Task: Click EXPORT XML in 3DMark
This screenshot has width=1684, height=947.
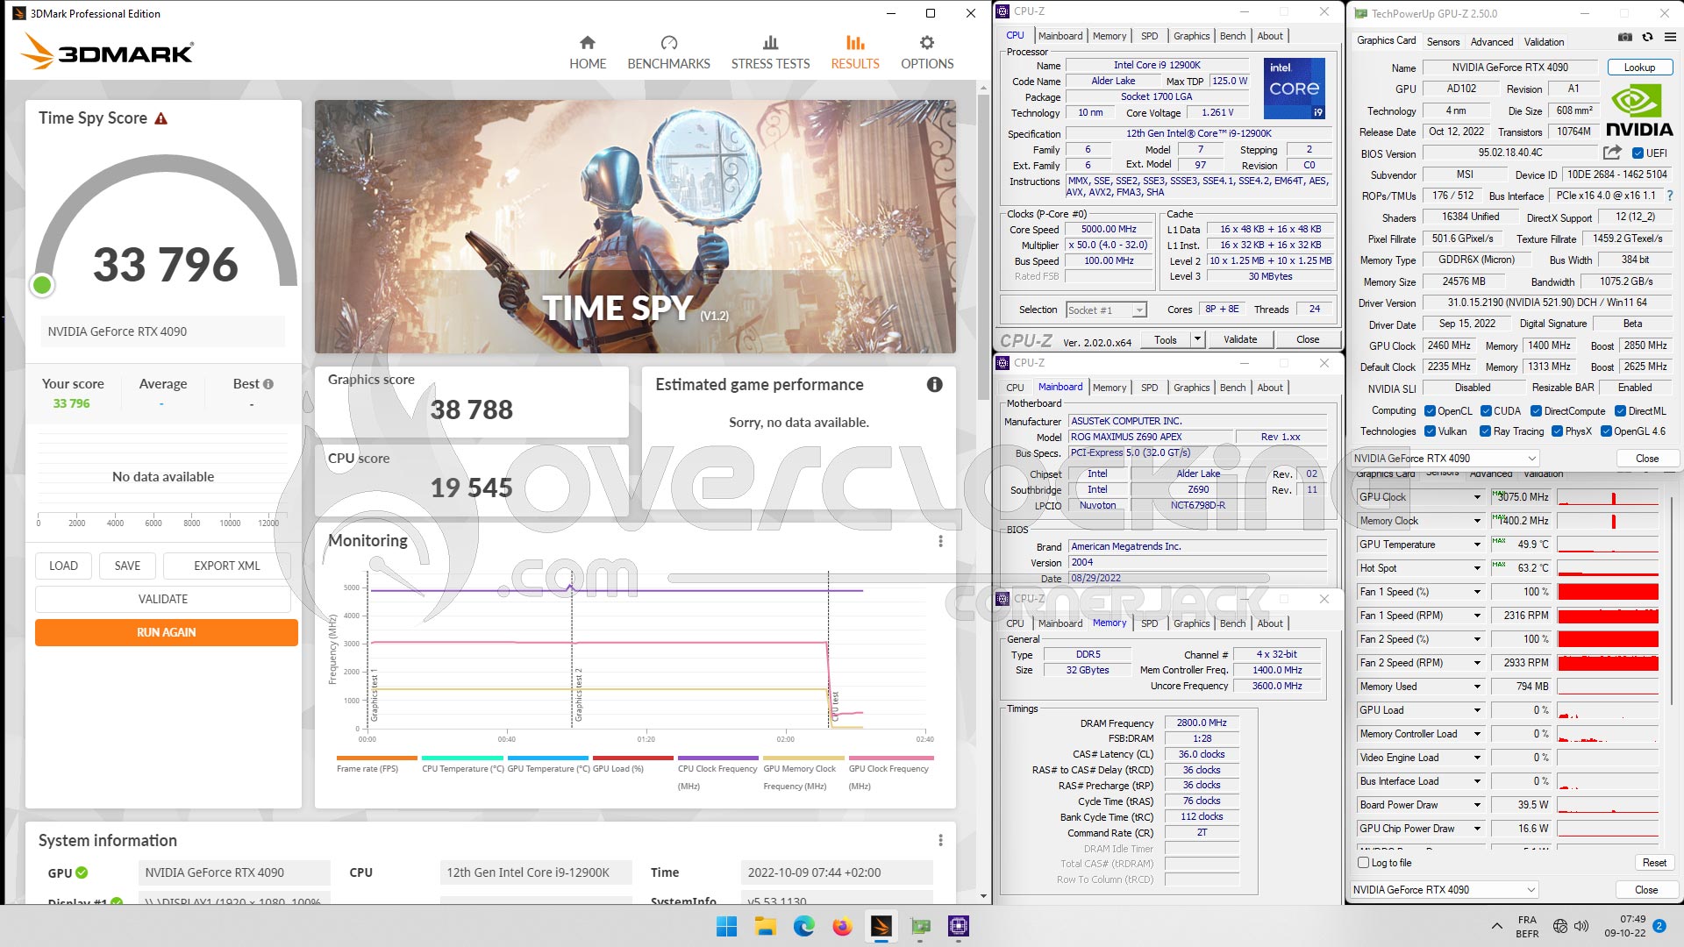Action: pyautogui.click(x=227, y=566)
